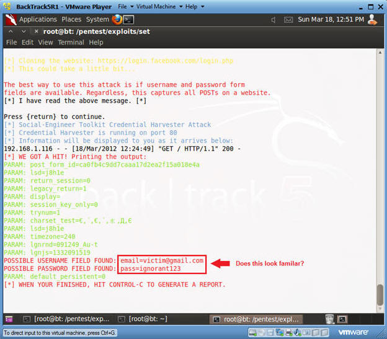Click the workspace switcher icon in bottom panel
The width and height of the screenshot is (387, 339).
click(342, 319)
